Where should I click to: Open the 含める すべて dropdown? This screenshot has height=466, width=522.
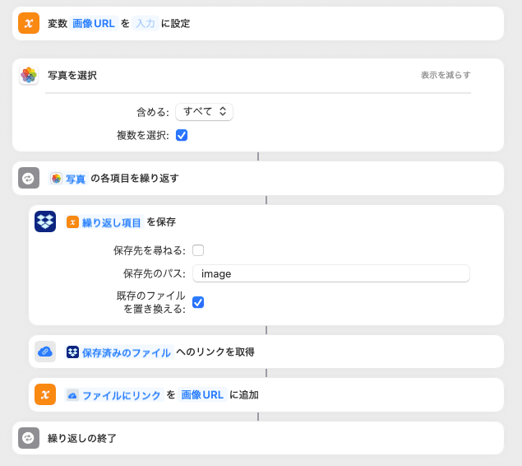(204, 112)
